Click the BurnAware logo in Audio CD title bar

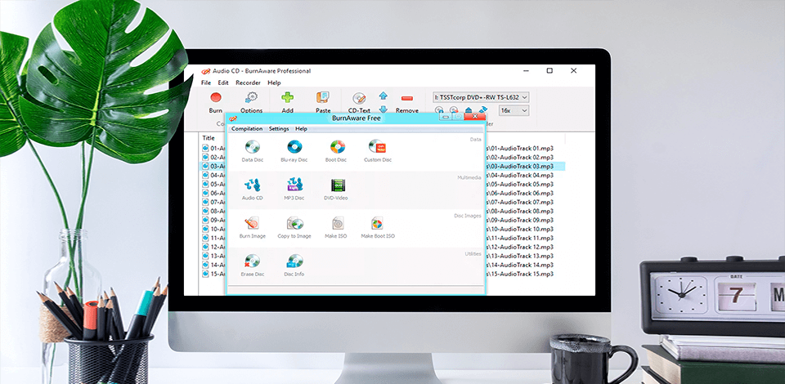click(205, 71)
